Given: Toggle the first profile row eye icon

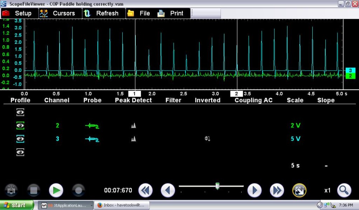Looking at the screenshot, I should pyautogui.click(x=20, y=112).
